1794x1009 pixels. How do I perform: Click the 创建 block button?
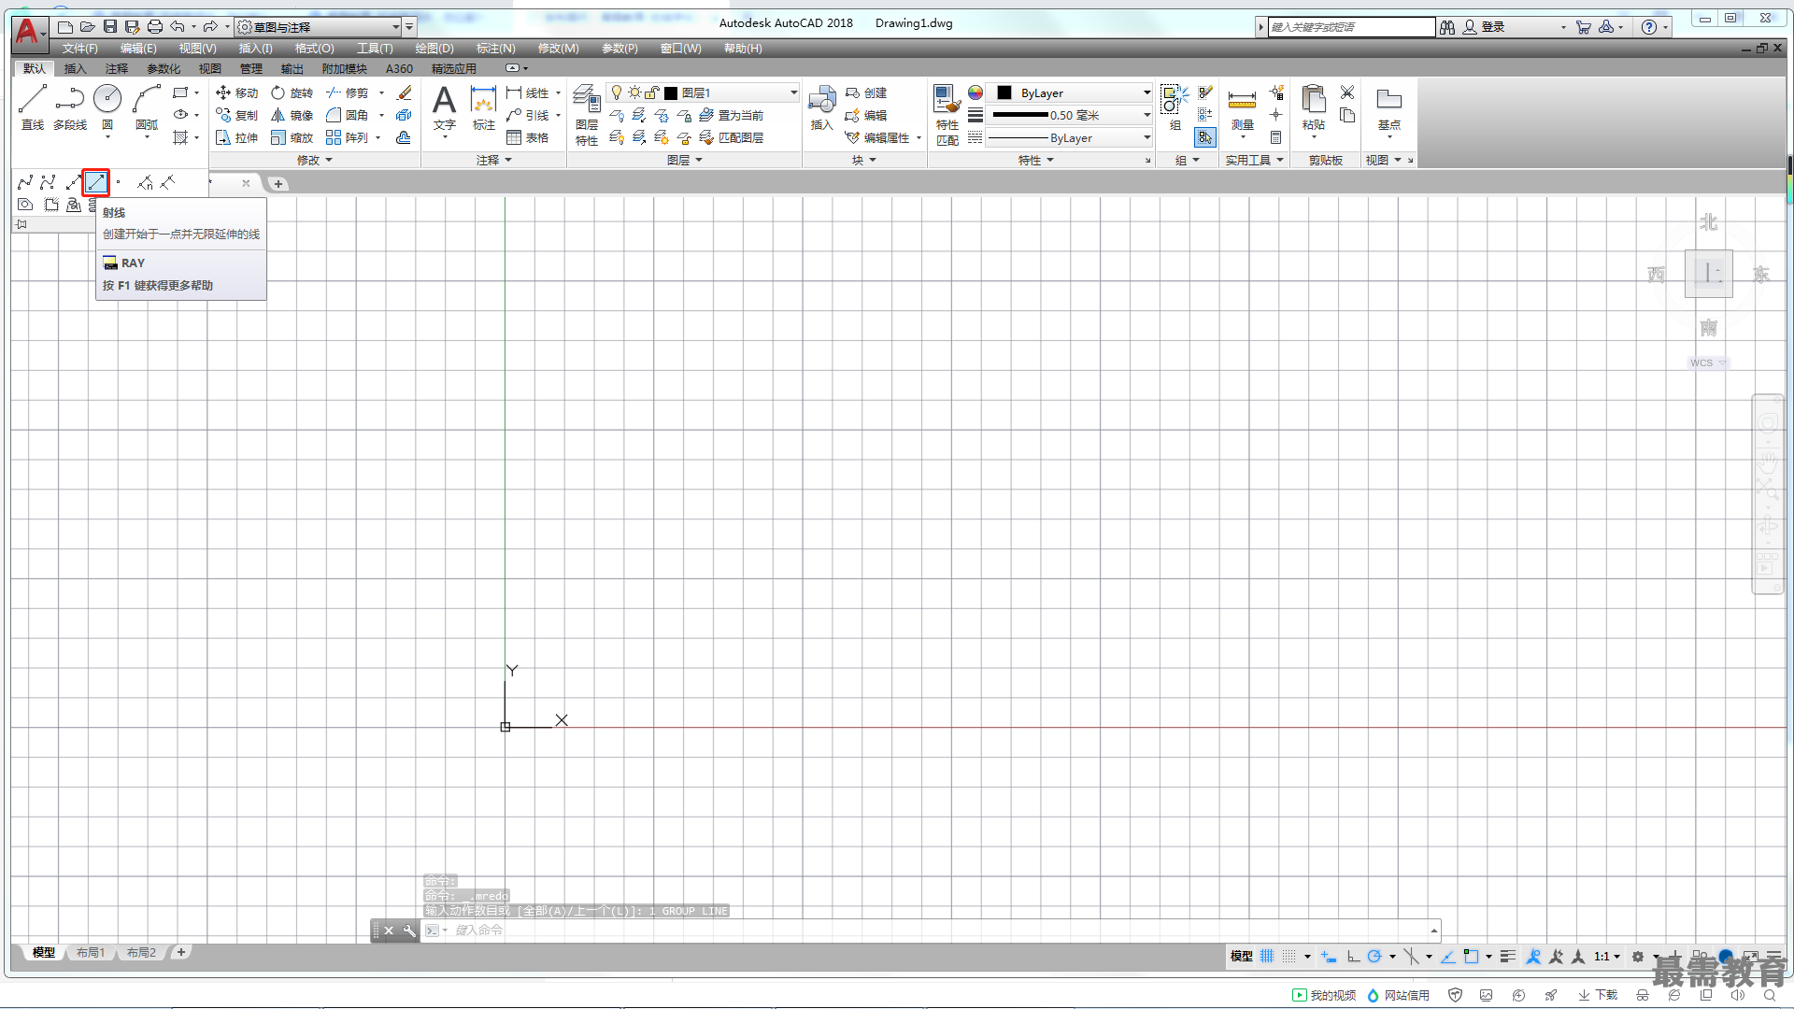coord(866,92)
